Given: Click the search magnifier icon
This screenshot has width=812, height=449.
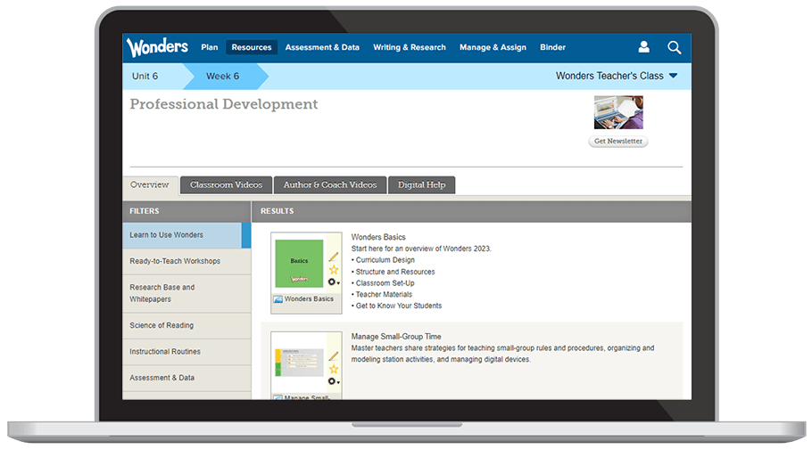Looking at the screenshot, I should pyautogui.click(x=674, y=47).
